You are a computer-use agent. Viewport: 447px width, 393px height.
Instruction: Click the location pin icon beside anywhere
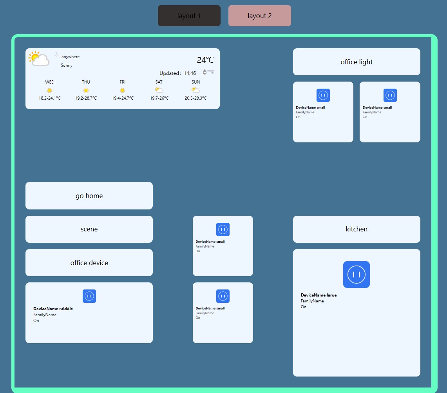pos(56,55)
